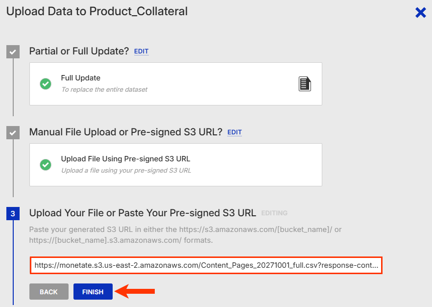Click the Upload Data to Product_Collateral title

96,11
